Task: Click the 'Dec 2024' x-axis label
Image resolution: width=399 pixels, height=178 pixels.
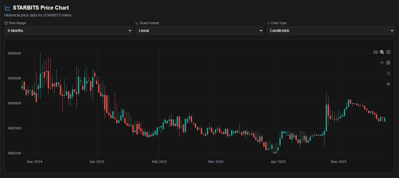Action: 34,162
